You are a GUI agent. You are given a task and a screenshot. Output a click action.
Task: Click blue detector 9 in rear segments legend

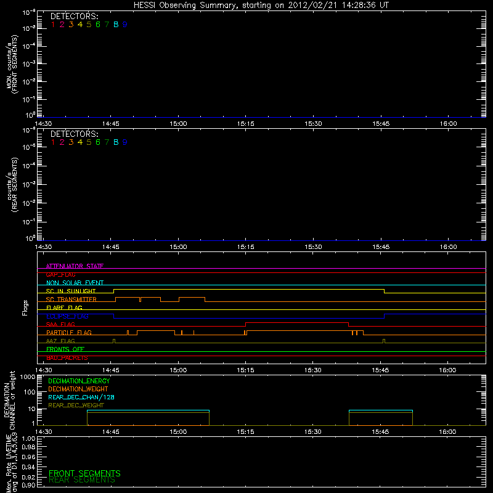[x=125, y=142]
